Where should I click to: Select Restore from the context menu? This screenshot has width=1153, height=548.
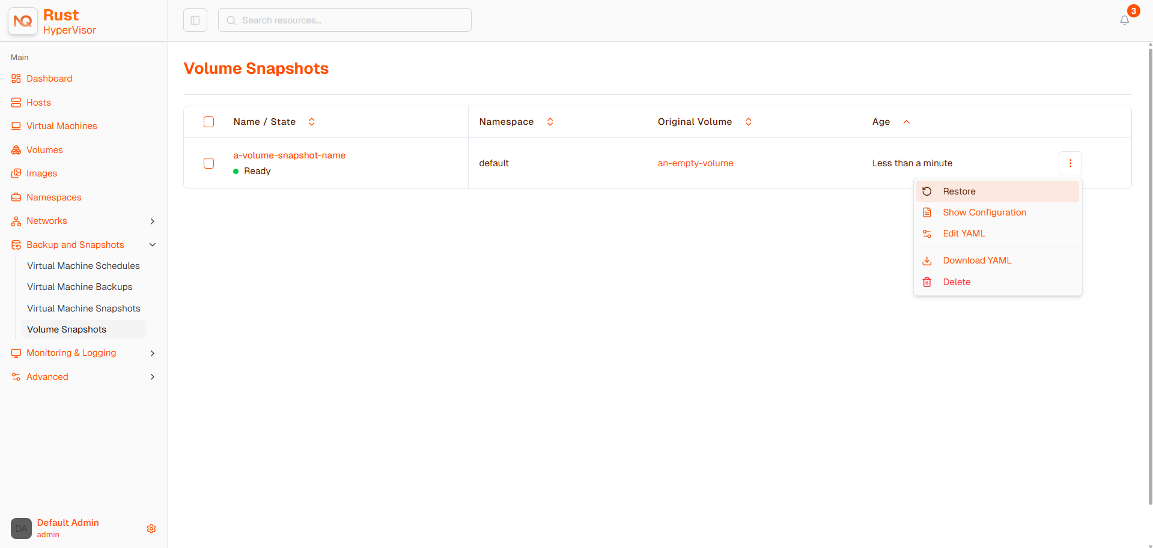pyautogui.click(x=997, y=191)
